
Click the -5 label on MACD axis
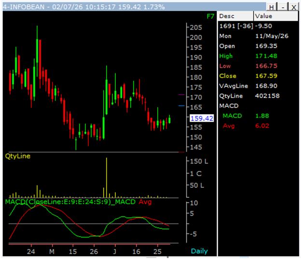[x=193, y=233]
